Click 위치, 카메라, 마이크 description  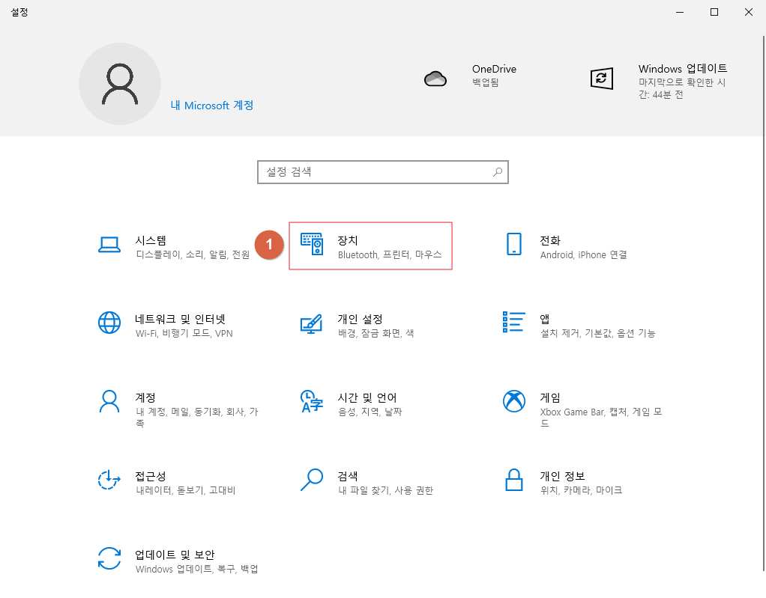(x=582, y=490)
